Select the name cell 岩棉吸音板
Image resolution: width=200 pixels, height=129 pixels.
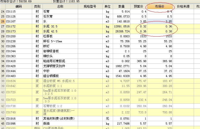(x=60, y=51)
